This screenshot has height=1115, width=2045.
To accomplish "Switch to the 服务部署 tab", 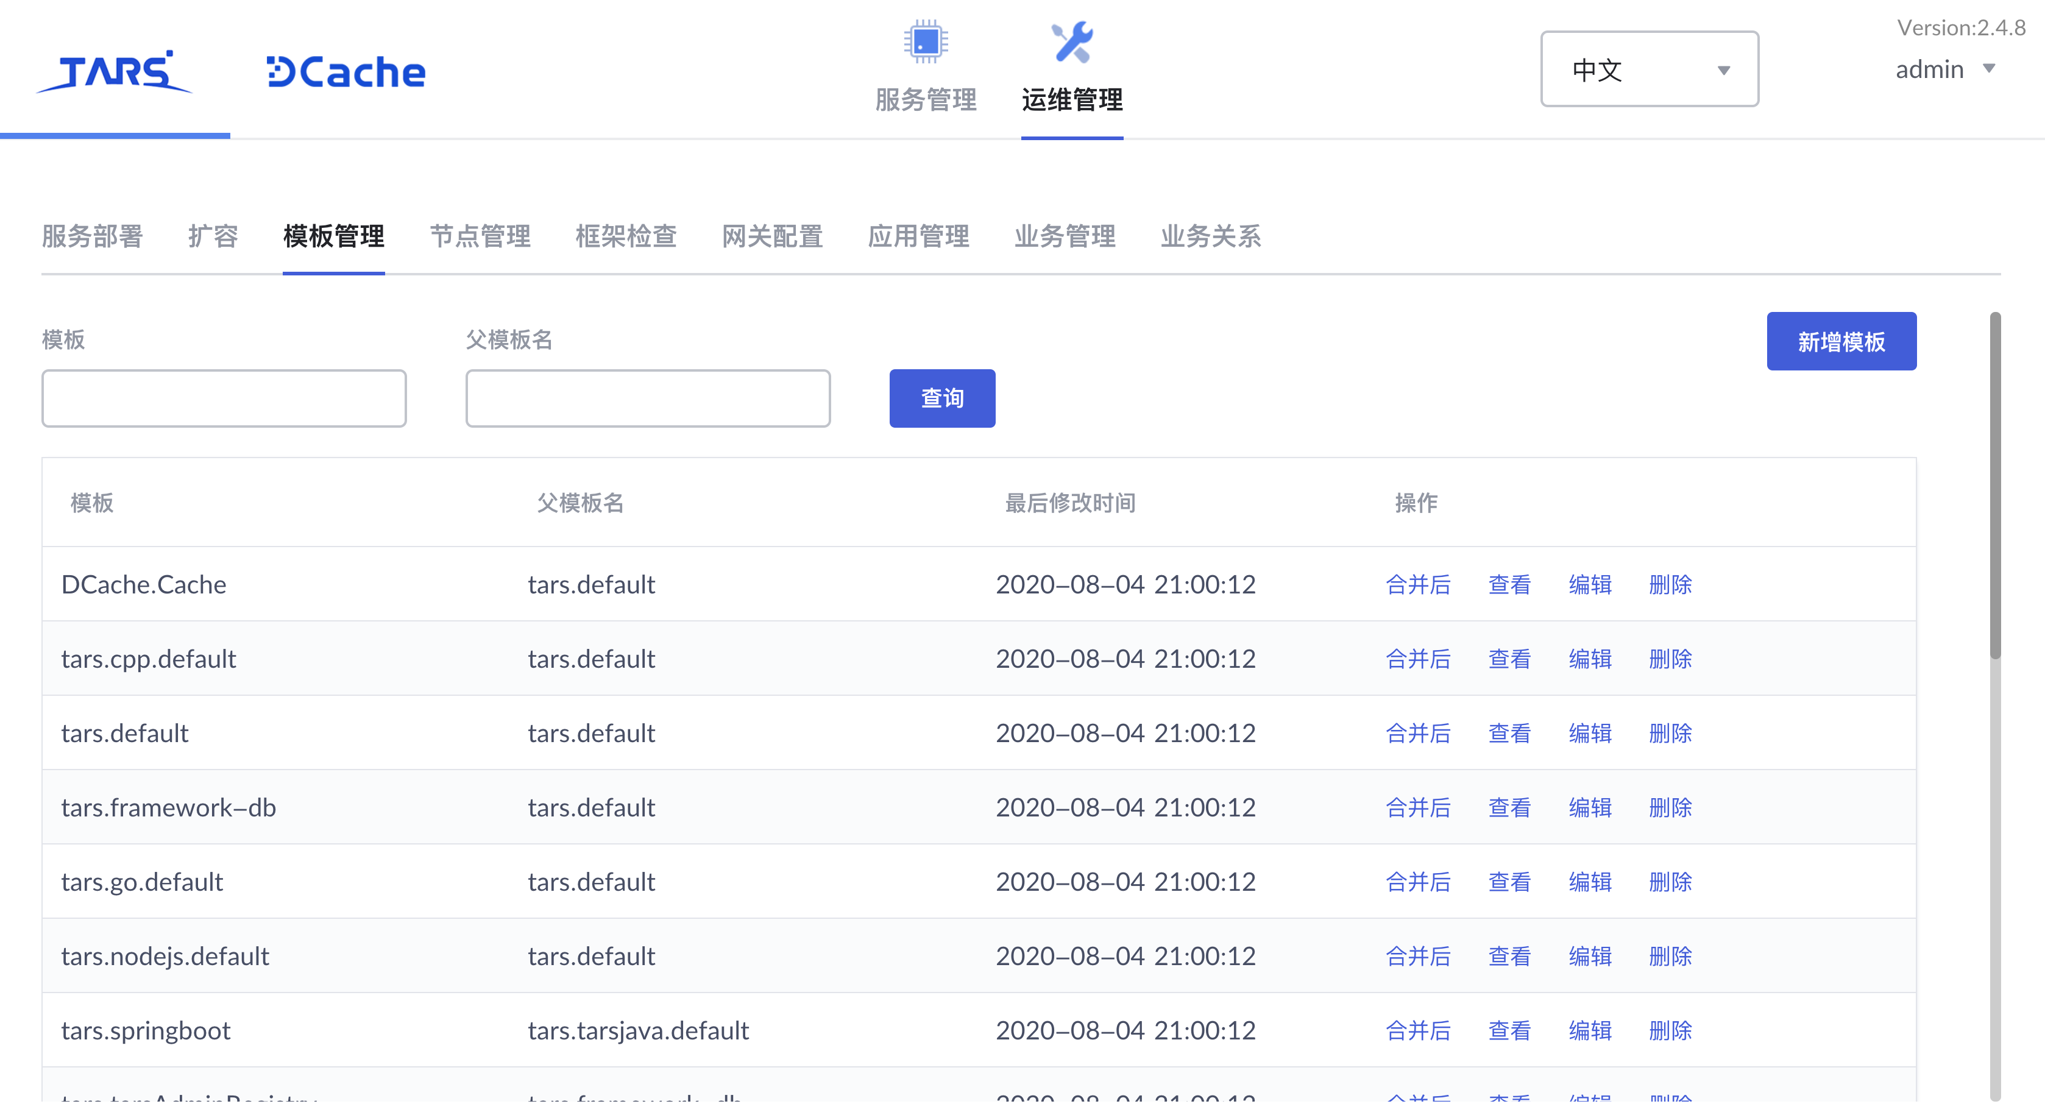I will pos(91,236).
